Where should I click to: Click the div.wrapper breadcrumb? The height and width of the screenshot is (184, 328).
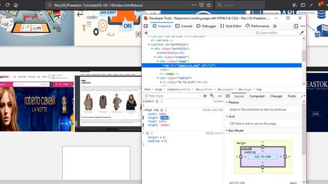225,89
